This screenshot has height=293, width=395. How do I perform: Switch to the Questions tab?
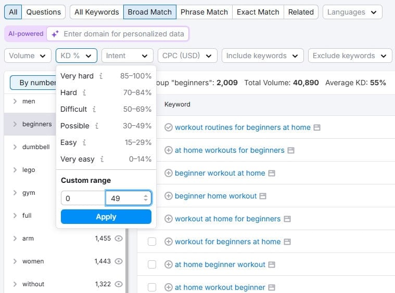(x=44, y=12)
